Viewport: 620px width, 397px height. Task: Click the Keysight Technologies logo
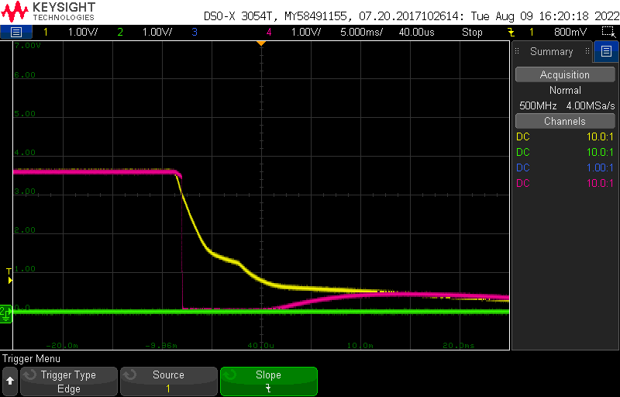click(x=48, y=12)
